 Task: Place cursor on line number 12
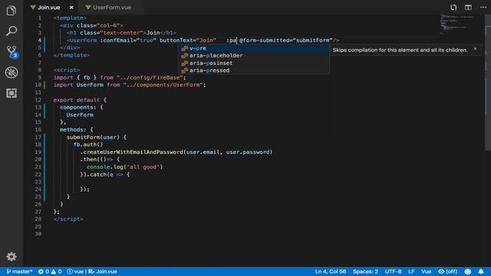(x=38, y=100)
